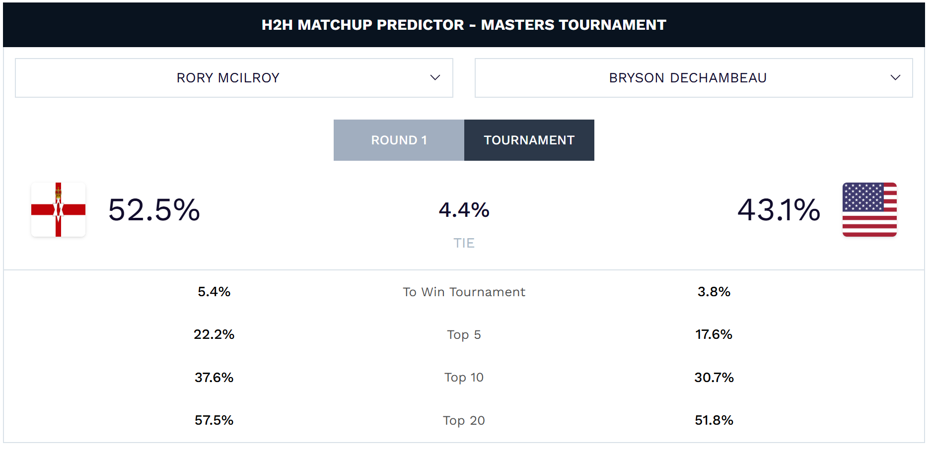Click the Northern Ireland flag icon
The image size is (932, 450).
pyautogui.click(x=58, y=210)
